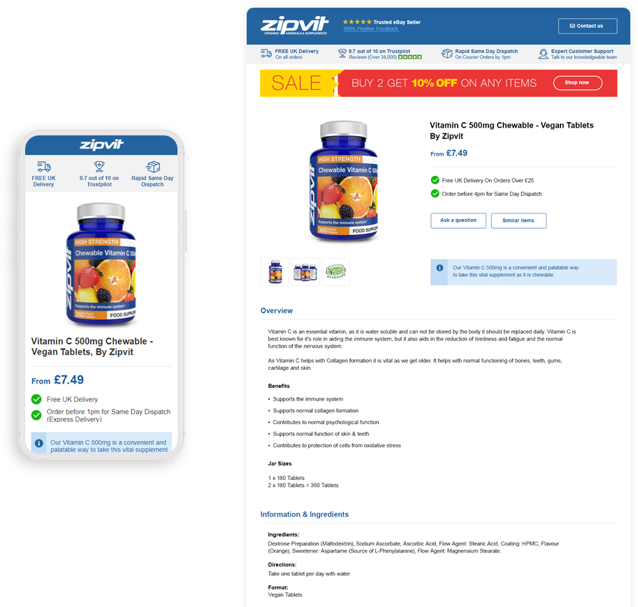Tap the mobile Trustpilot trophy icon
Screen dimensions: 638x607
(99, 167)
